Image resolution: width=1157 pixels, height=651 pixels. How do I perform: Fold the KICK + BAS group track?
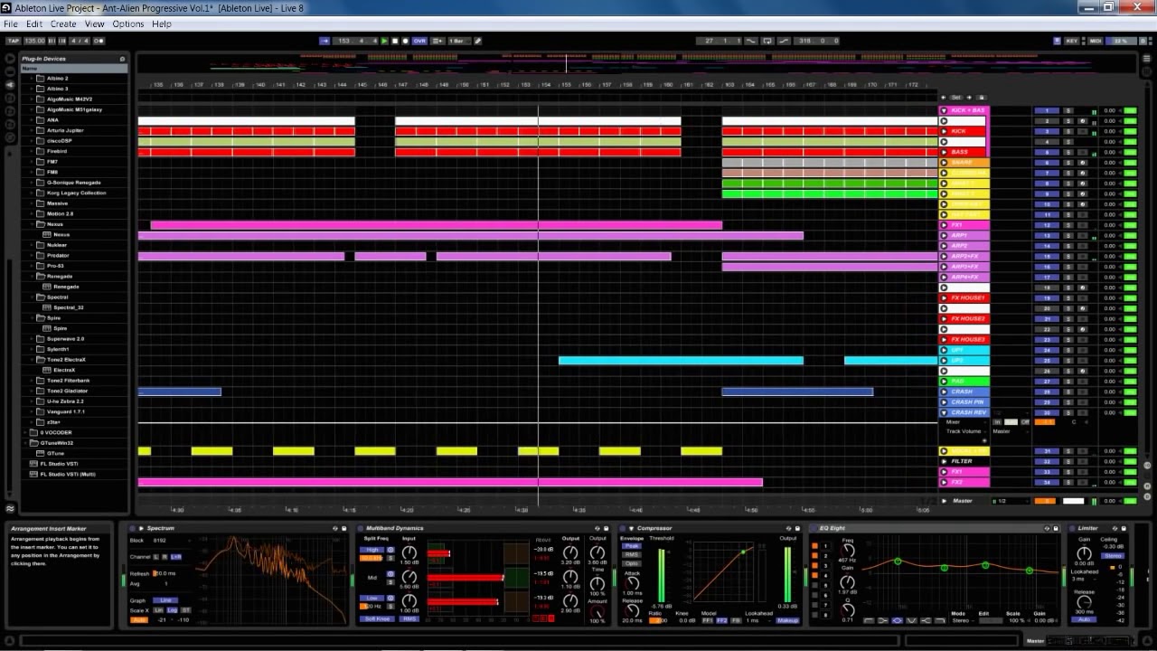coord(944,110)
